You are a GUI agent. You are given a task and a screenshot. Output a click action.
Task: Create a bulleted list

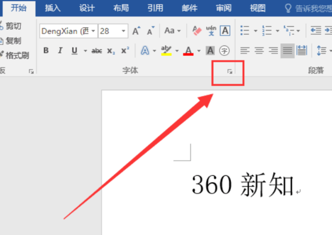pos(245,30)
